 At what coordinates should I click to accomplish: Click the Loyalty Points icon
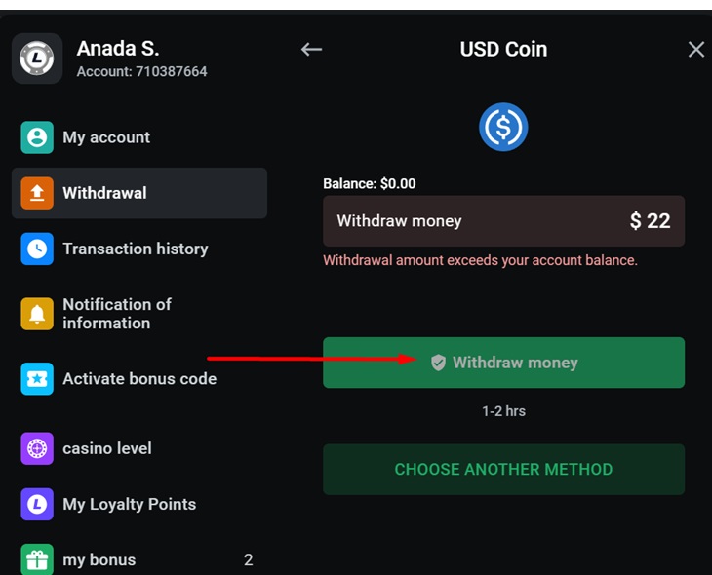coord(37,505)
